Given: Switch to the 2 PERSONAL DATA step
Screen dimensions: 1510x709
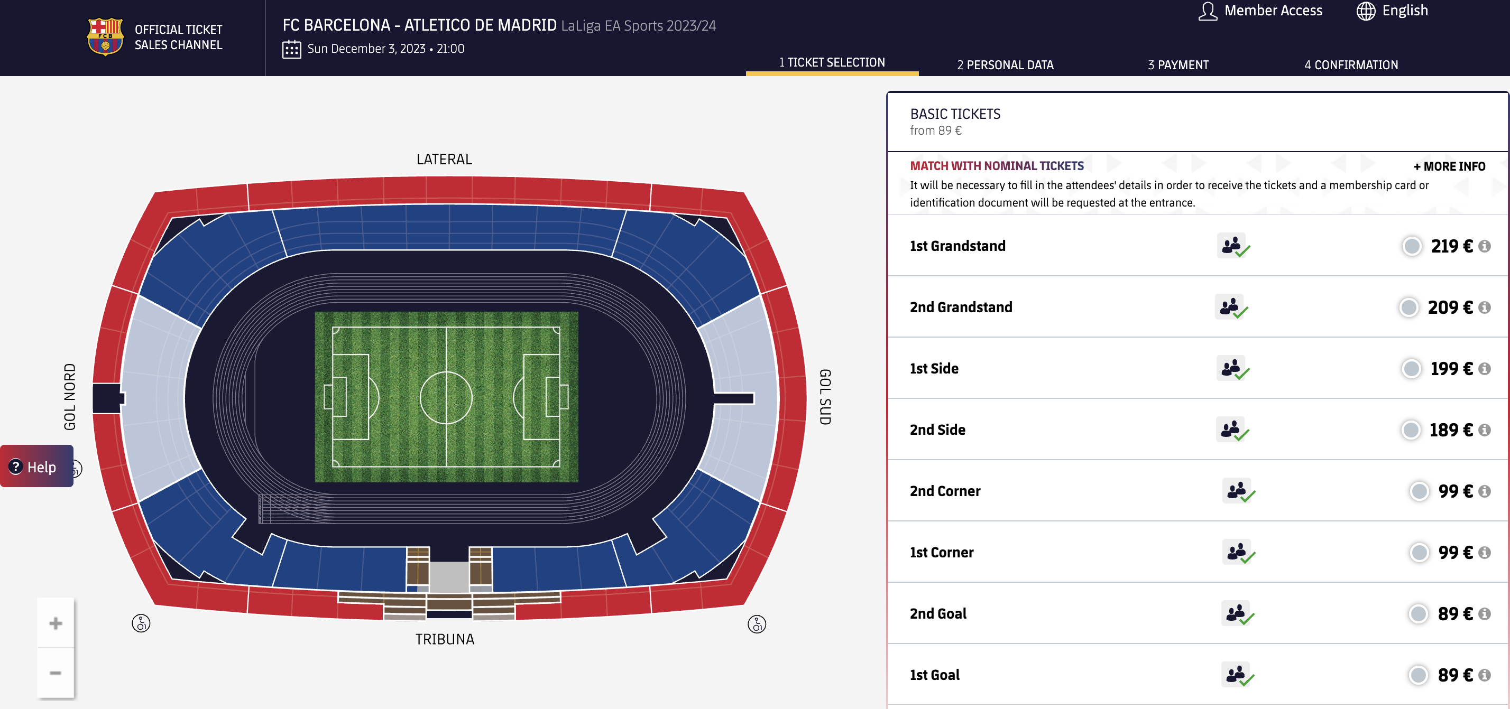Looking at the screenshot, I should pos(1005,65).
